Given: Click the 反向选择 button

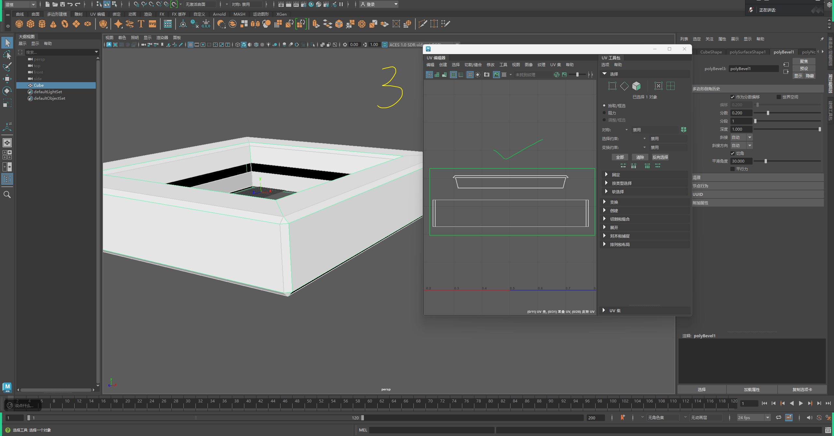Looking at the screenshot, I should [660, 157].
